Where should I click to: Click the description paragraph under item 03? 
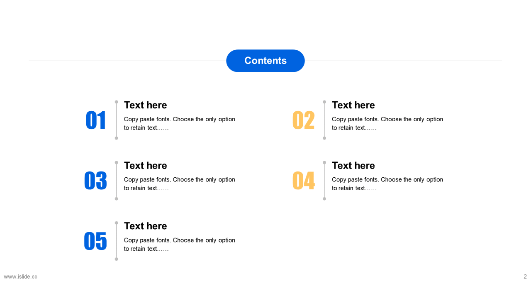tap(180, 184)
